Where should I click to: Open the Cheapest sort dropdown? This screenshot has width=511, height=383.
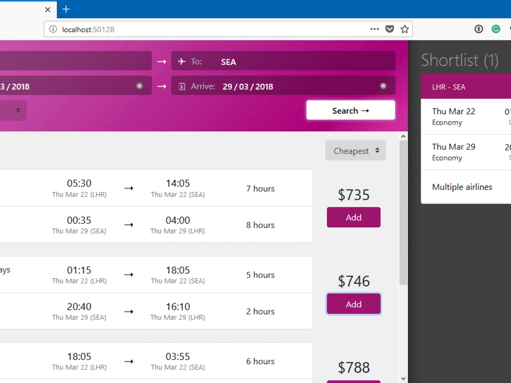356,151
